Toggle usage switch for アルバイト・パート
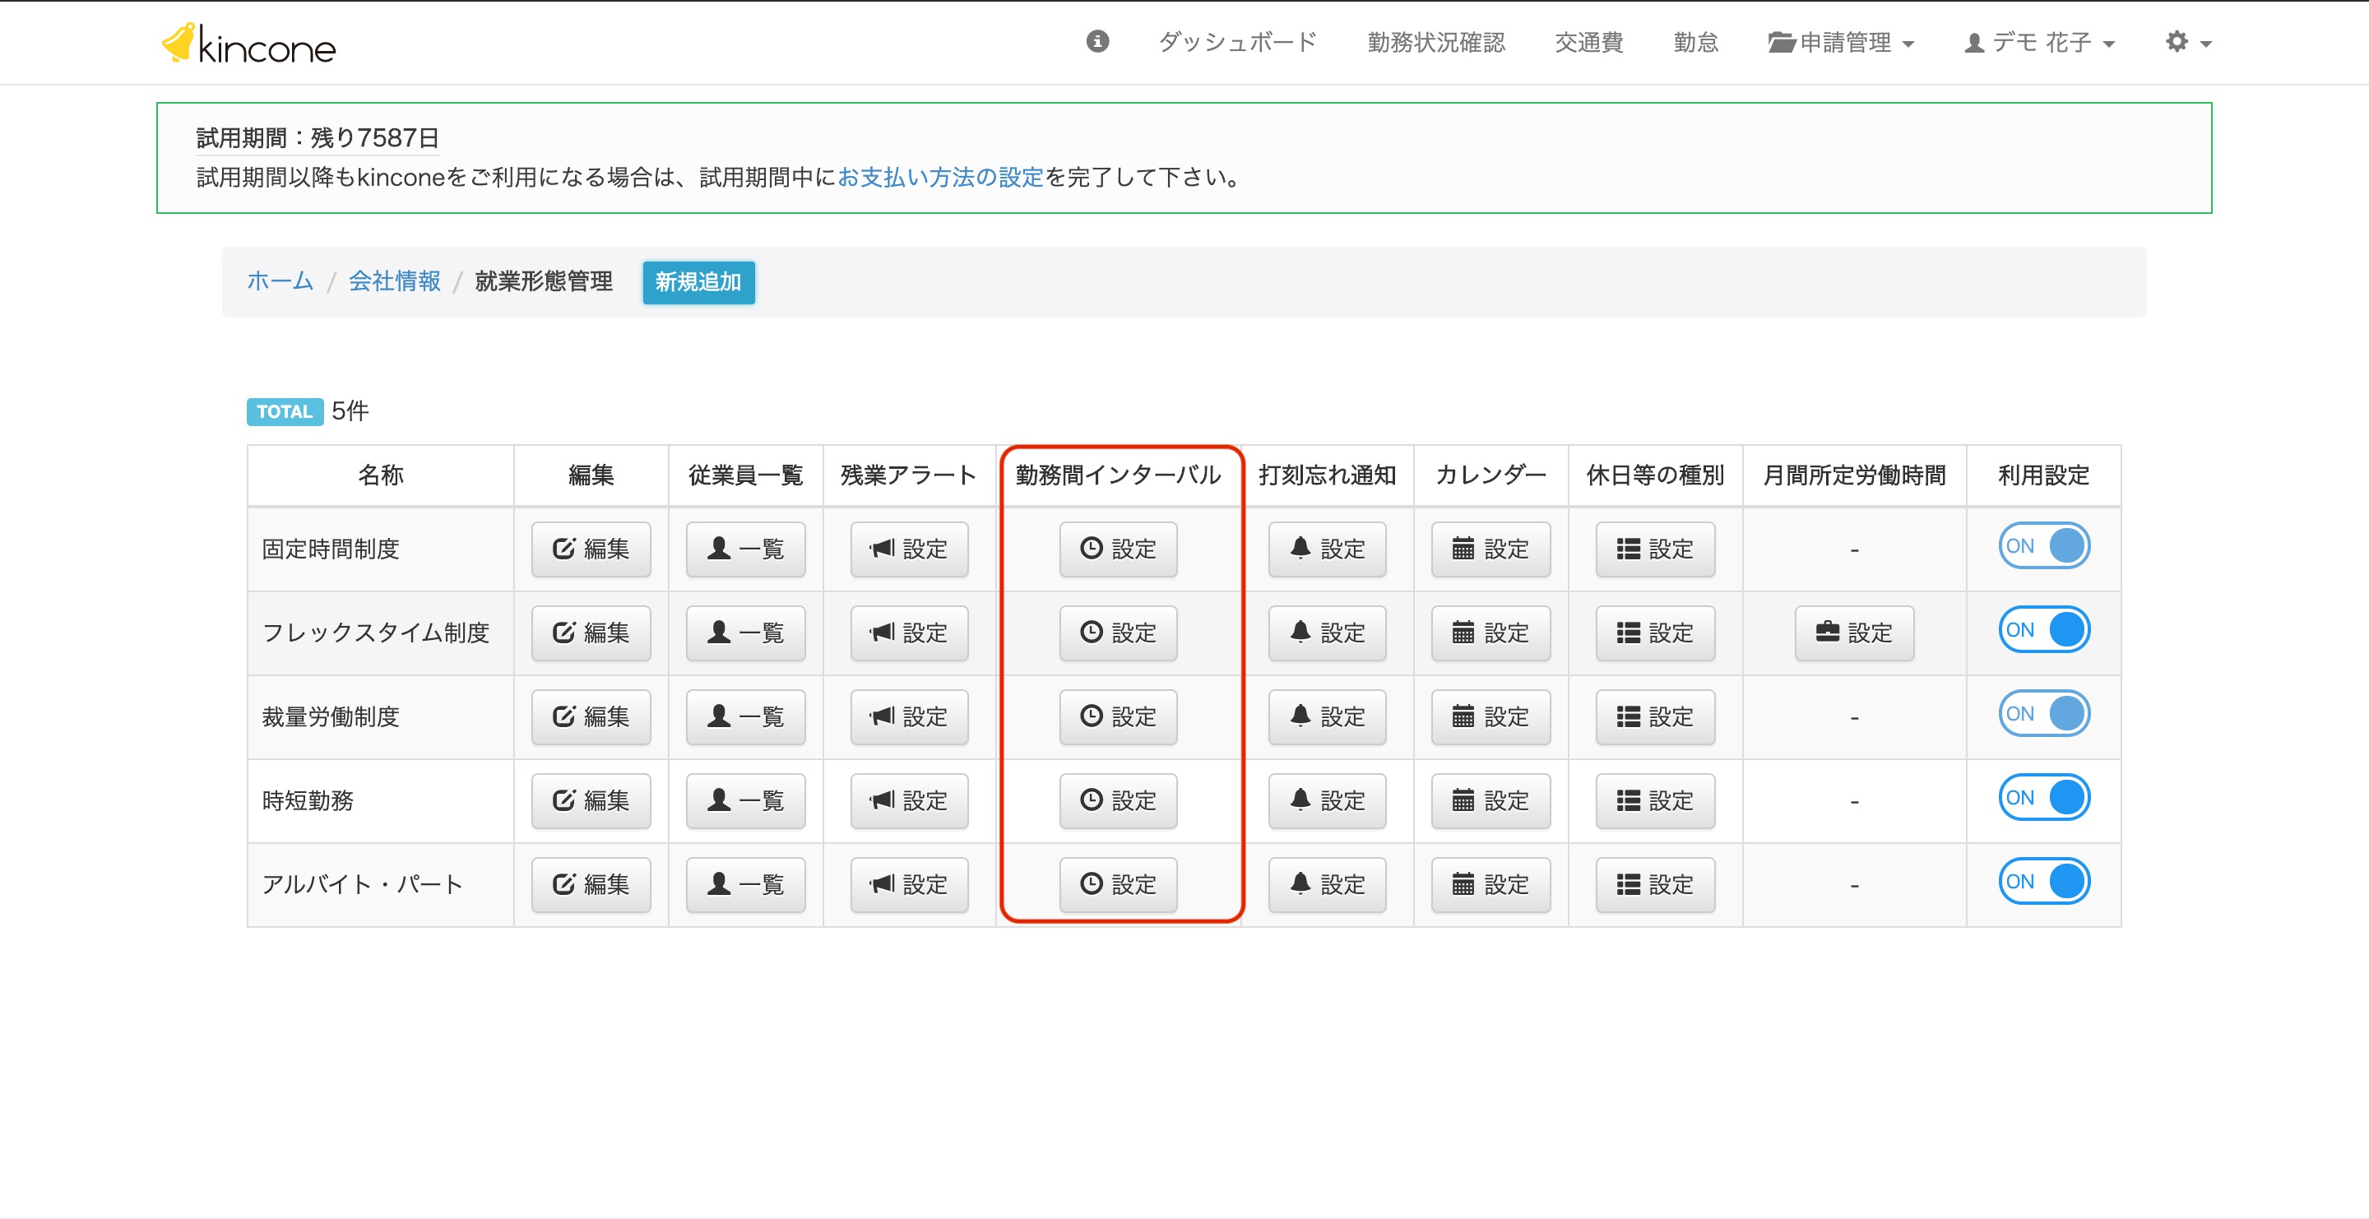The image size is (2369, 1219). (x=2044, y=882)
